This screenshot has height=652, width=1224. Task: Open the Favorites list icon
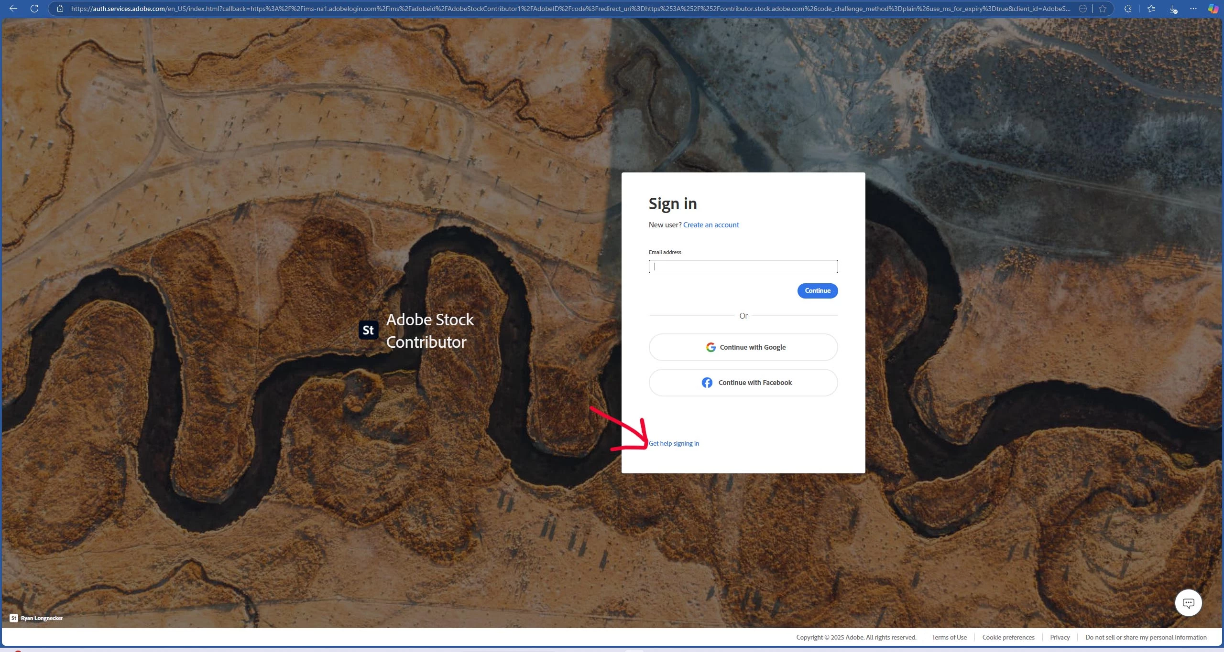(1151, 9)
